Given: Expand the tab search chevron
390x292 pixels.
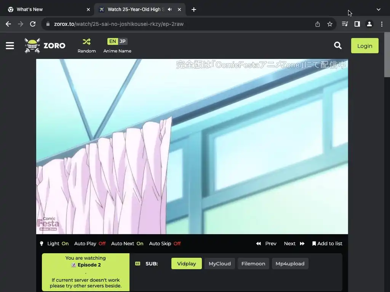Looking at the screenshot, I should pos(378,10).
